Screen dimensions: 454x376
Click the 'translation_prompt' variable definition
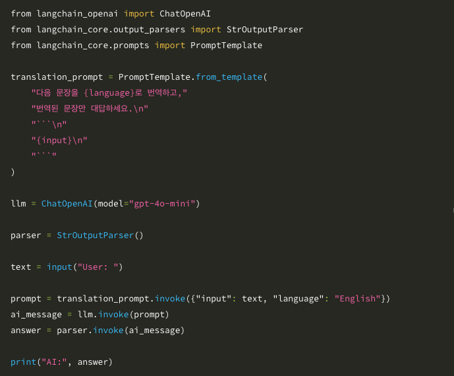tap(57, 77)
